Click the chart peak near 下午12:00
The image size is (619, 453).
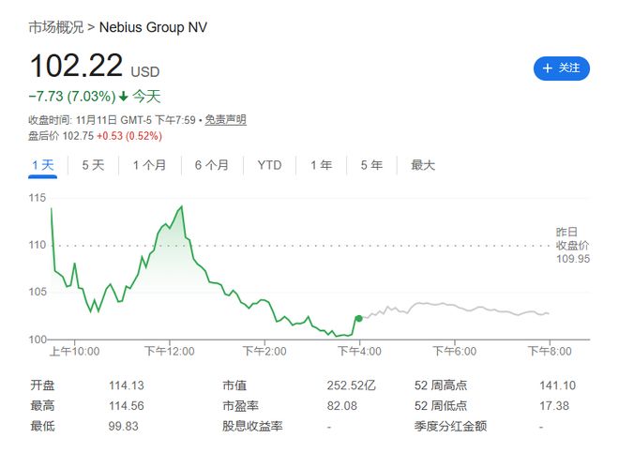180,206
